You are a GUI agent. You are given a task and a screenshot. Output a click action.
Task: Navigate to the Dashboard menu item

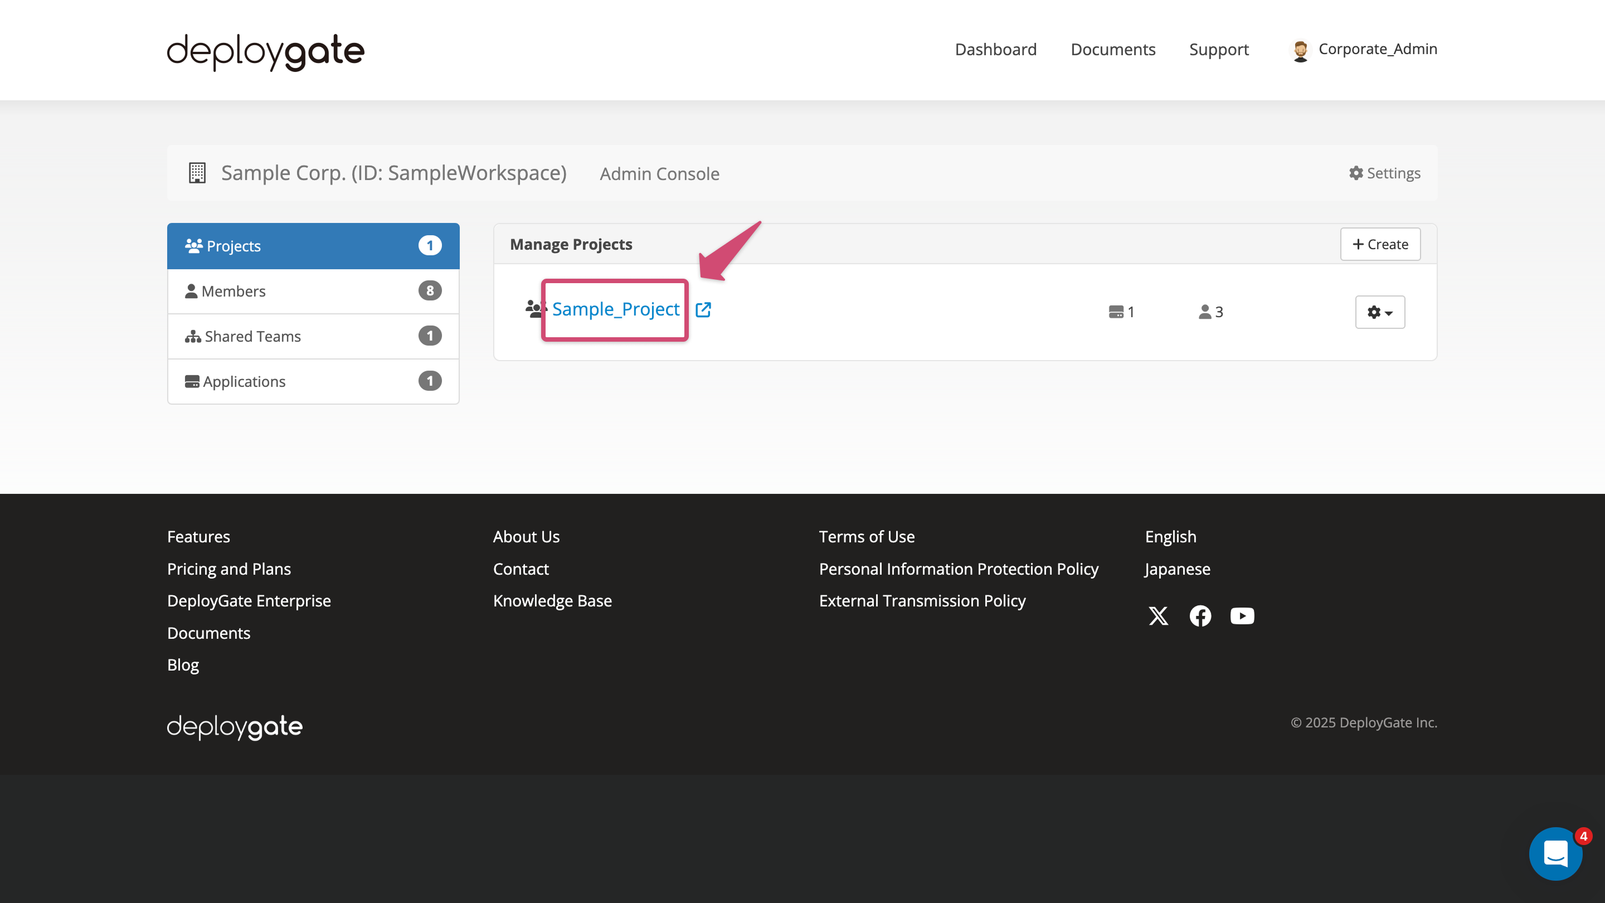(995, 49)
